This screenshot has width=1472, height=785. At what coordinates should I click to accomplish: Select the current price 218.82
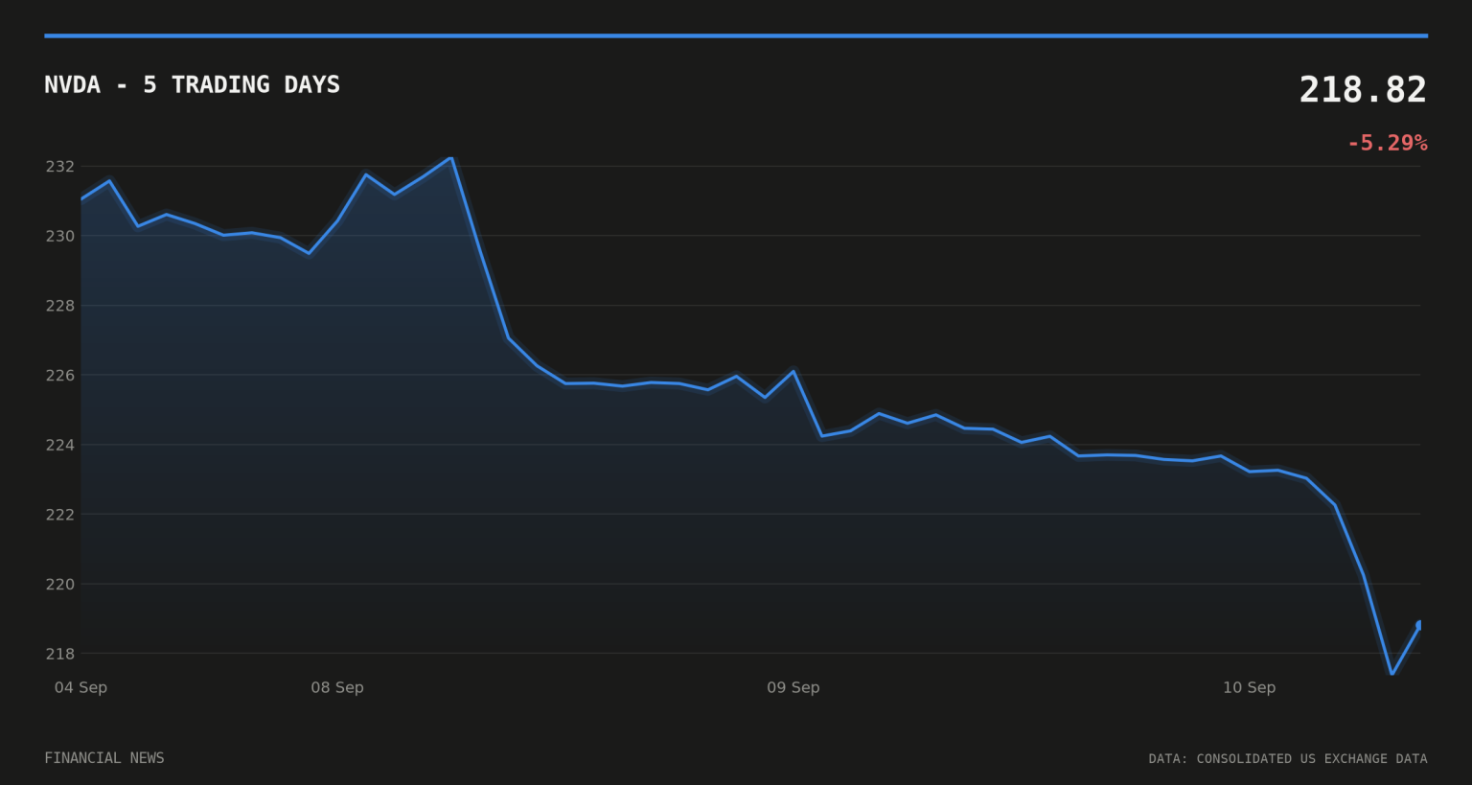(1363, 90)
